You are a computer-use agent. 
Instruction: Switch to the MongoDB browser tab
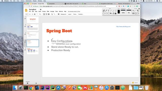(x=107, y=4)
